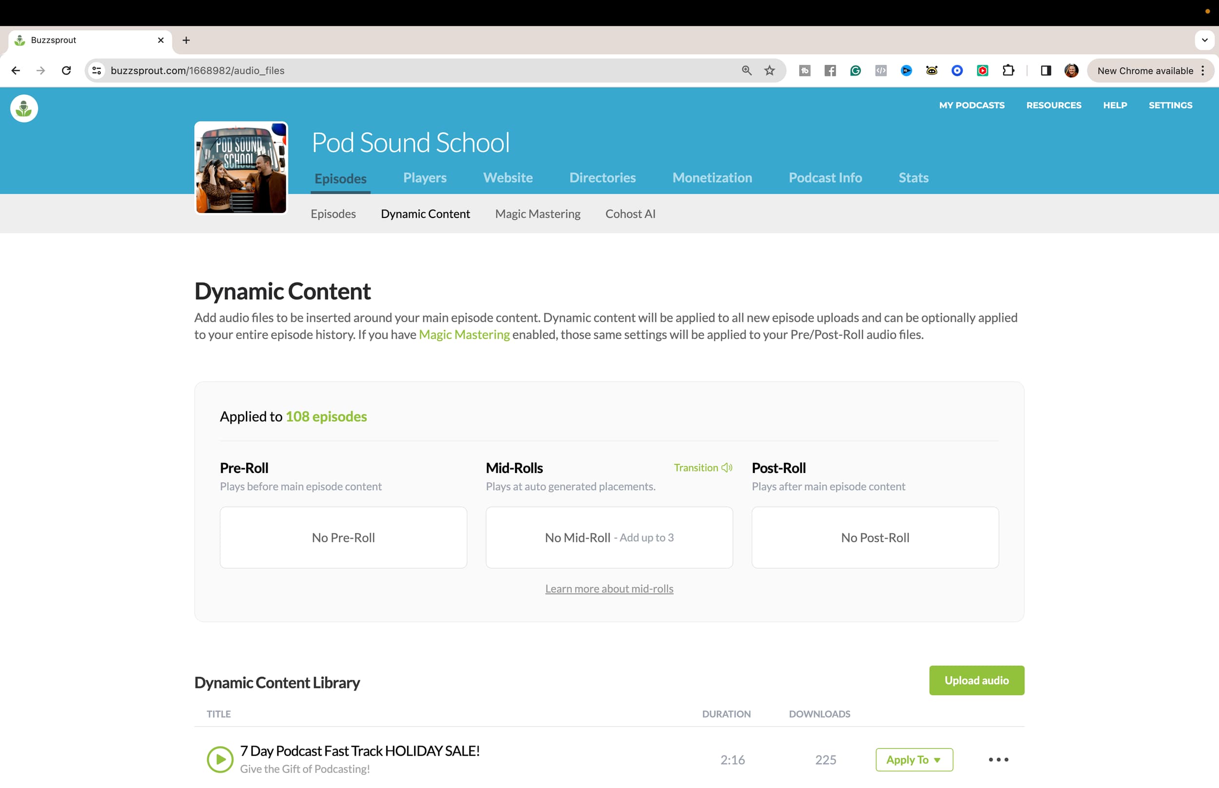
Task: Click the Buzzsprout logo icon
Action: coord(24,108)
